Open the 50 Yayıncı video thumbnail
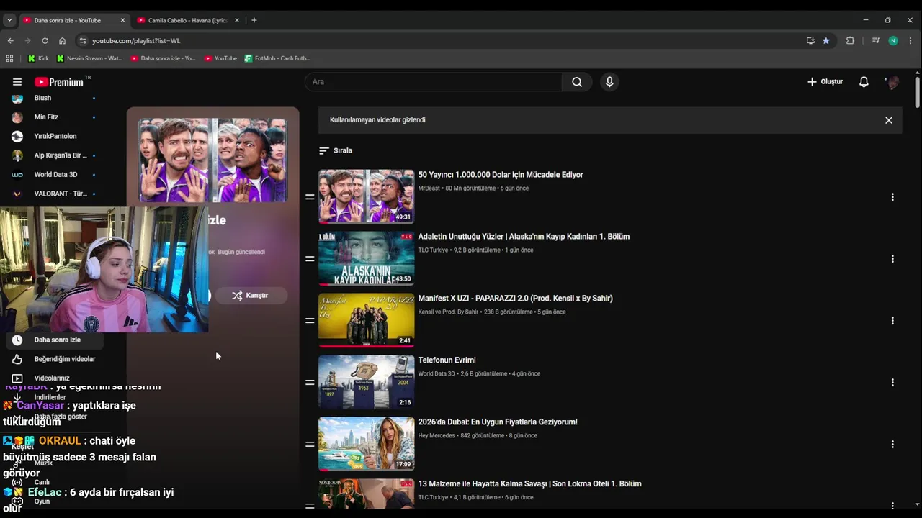 point(367,196)
